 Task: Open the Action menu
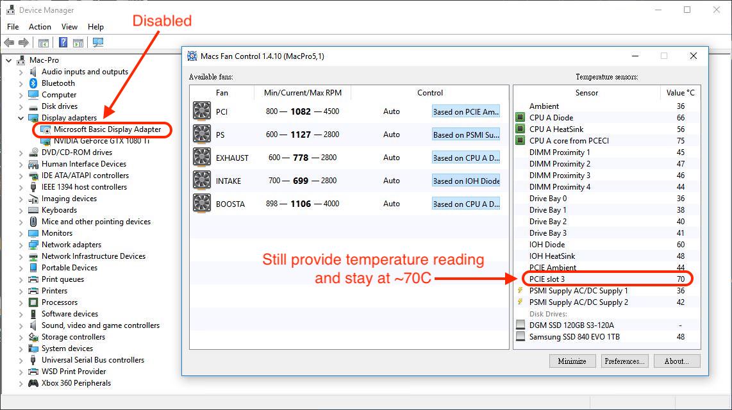tap(40, 27)
